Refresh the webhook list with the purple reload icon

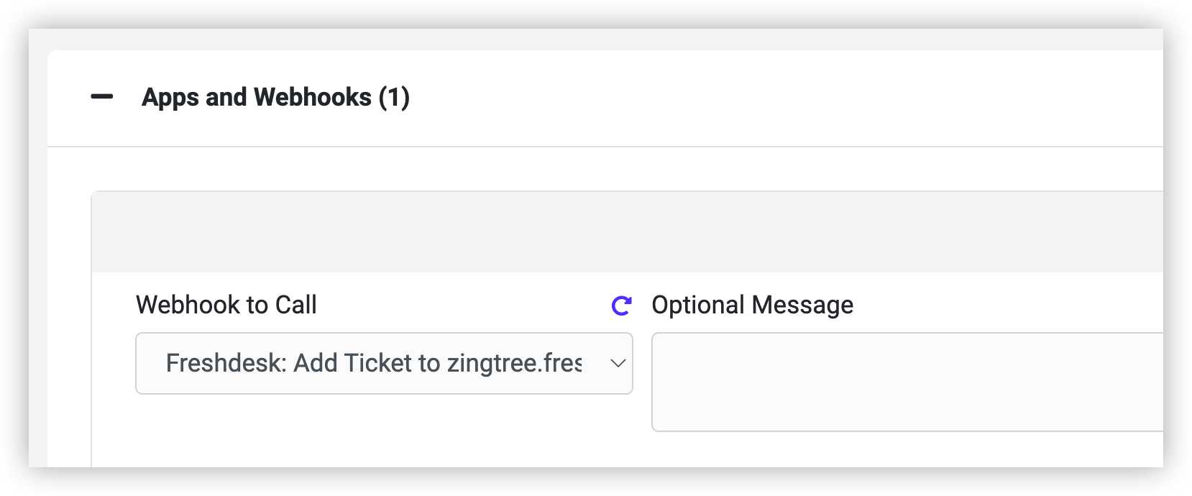click(x=621, y=306)
